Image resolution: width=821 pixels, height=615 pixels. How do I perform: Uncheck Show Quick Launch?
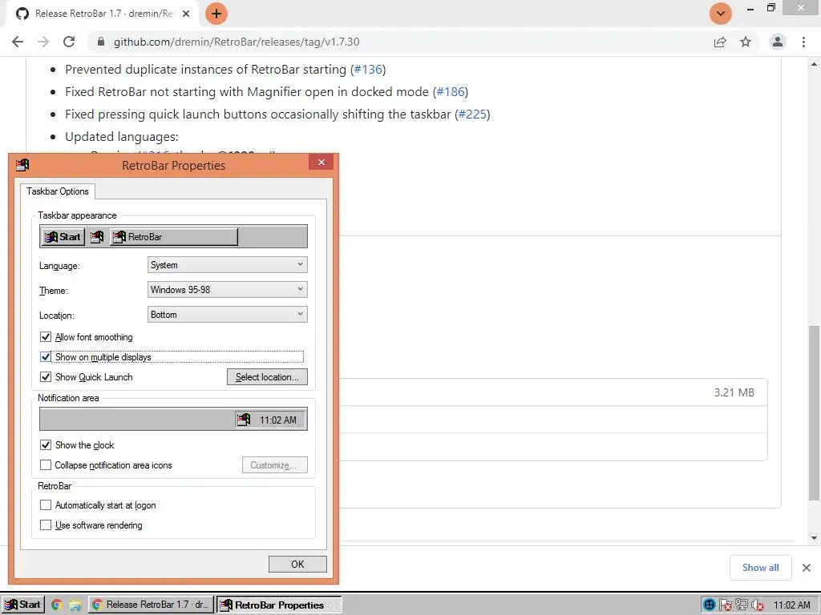coord(46,377)
